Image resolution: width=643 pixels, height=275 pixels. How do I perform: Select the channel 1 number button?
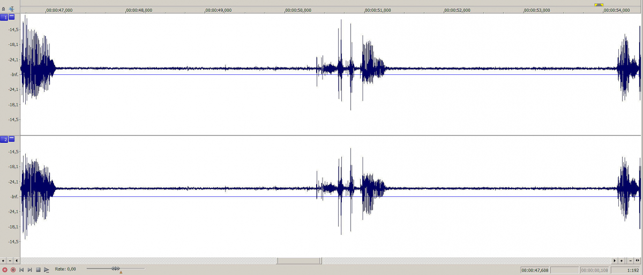click(x=4, y=18)
